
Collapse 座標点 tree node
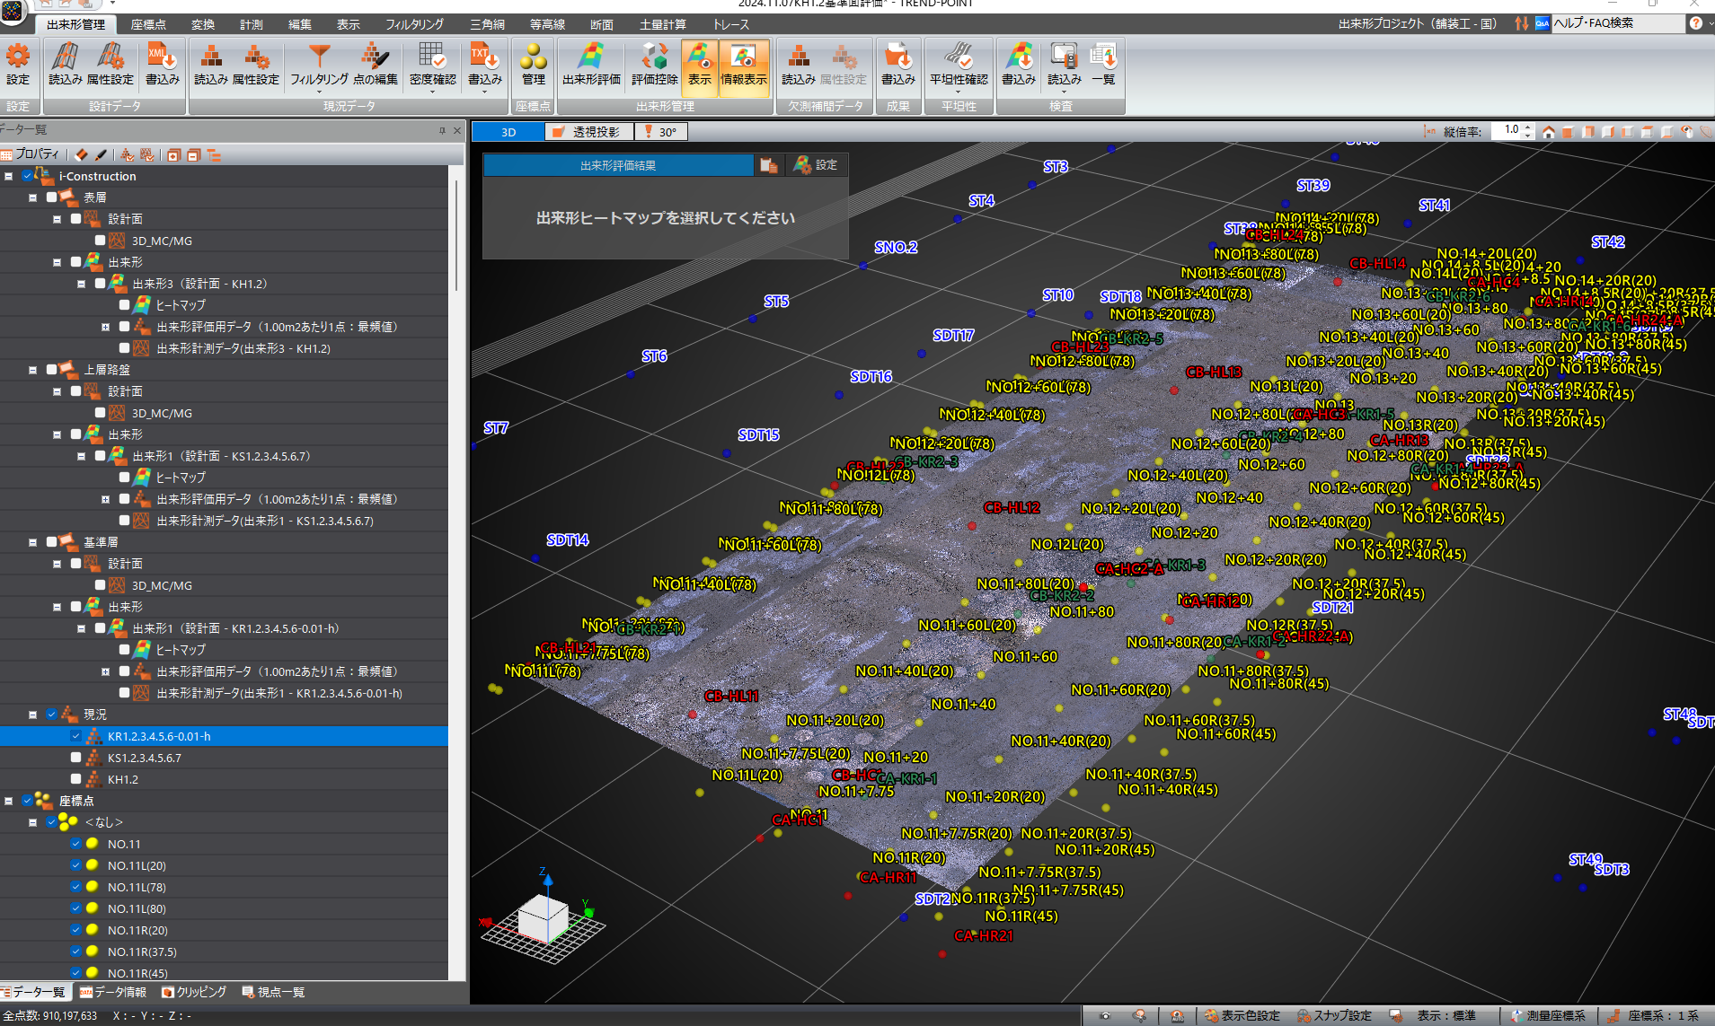[x=8, y=801]
